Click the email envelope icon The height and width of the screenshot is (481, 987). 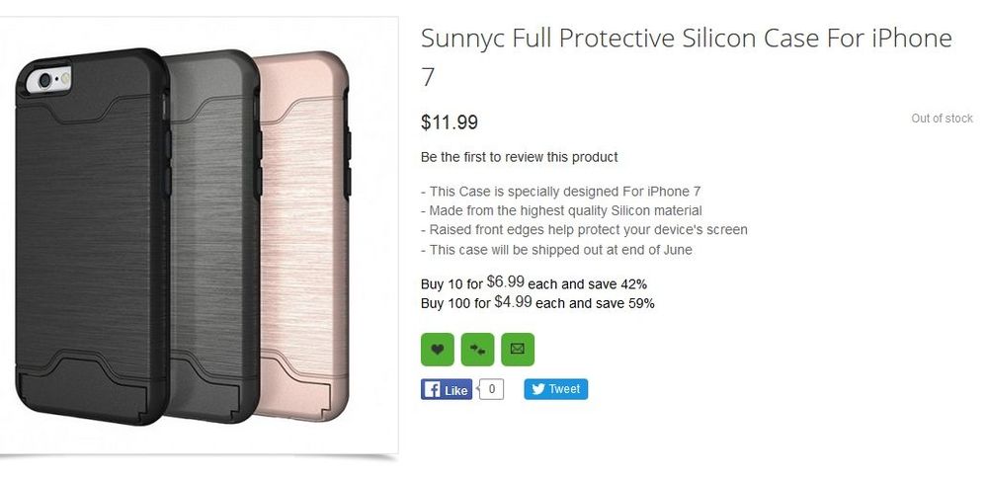click(x=518, y=349)
